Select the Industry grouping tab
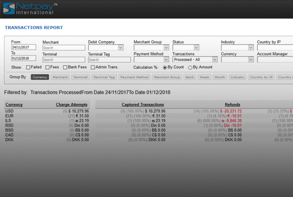Screen dimensions: 293x197 237,77
